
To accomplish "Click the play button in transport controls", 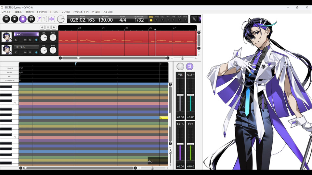I will [x=15, y=19].
